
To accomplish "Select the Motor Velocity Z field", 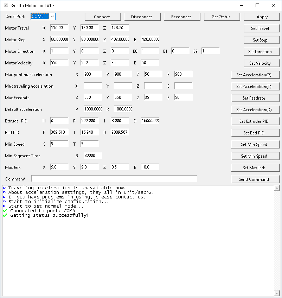I will tap(120, 63).
